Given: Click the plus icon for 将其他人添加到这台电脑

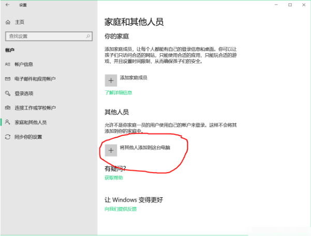Looking at the screenshot, I should 111,150.
